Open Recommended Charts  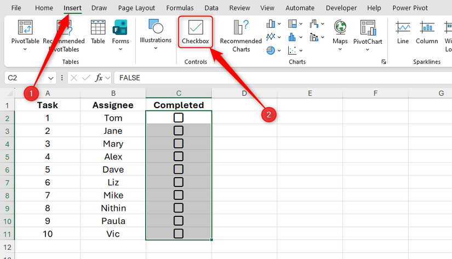[x=241, y=36]
